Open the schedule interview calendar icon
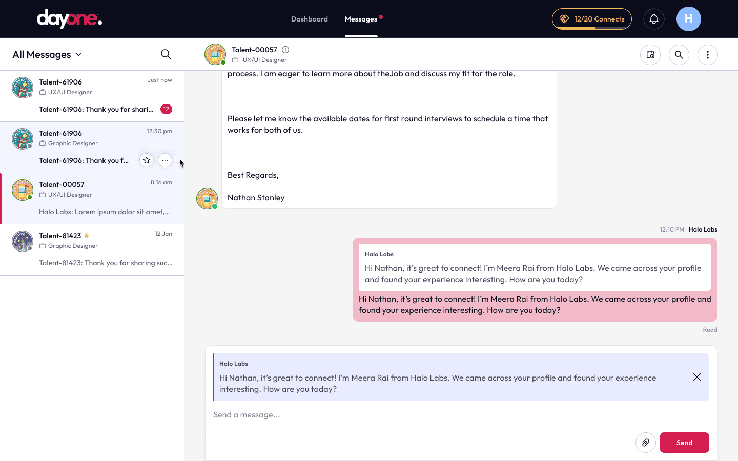 tap(650, 55)
